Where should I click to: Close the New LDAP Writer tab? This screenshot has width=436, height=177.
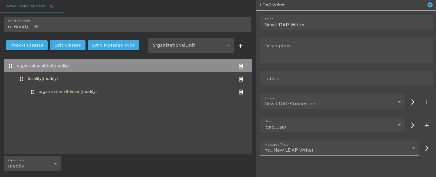tap(51, 6)
